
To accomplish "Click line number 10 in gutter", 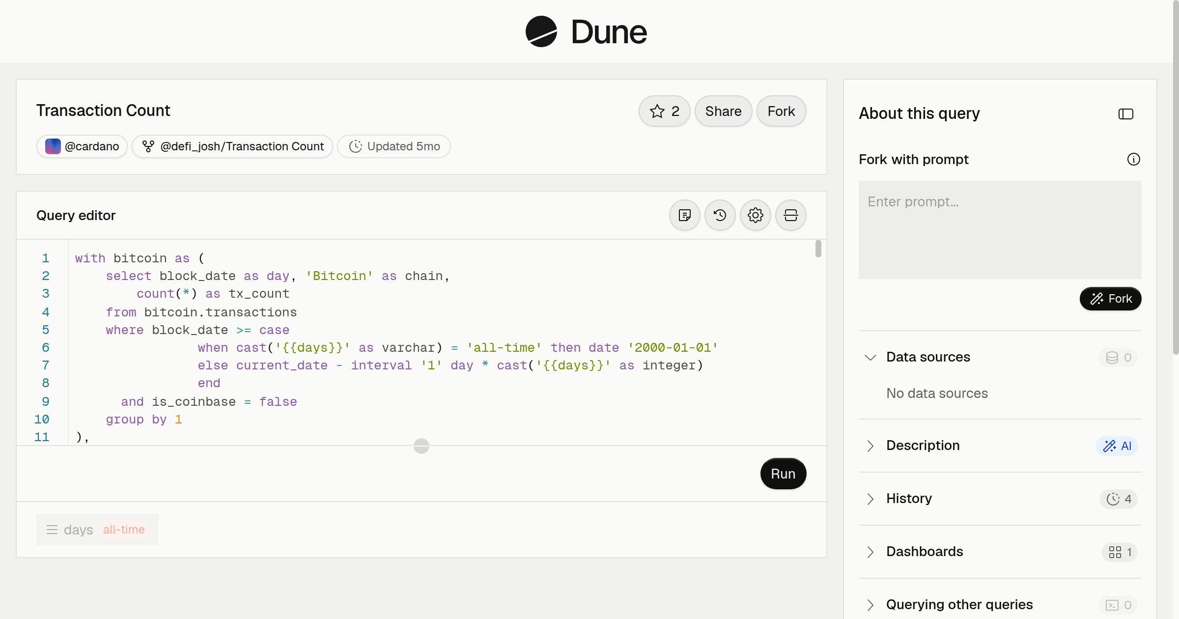I will (42, 419).
